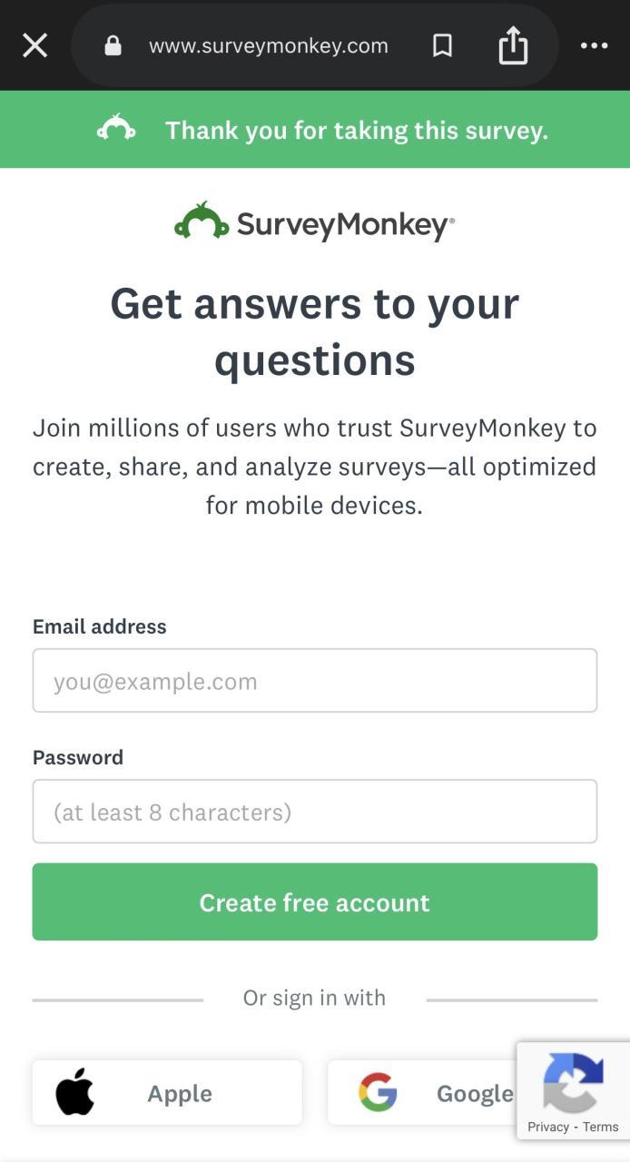The image size is (630, 1162).
Task: Tap the Thank you survey banner
Action: [356, 130]
